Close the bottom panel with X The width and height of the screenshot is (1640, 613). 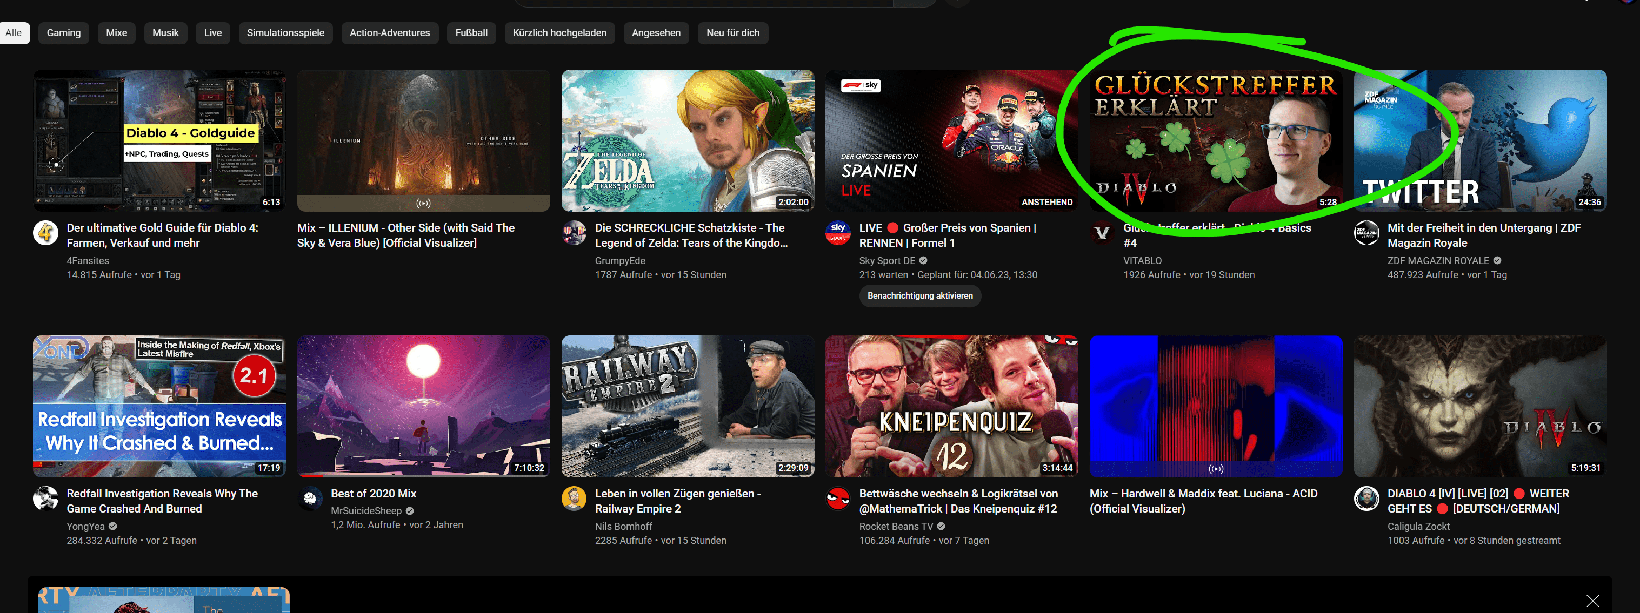click(x=1593, y=601)
